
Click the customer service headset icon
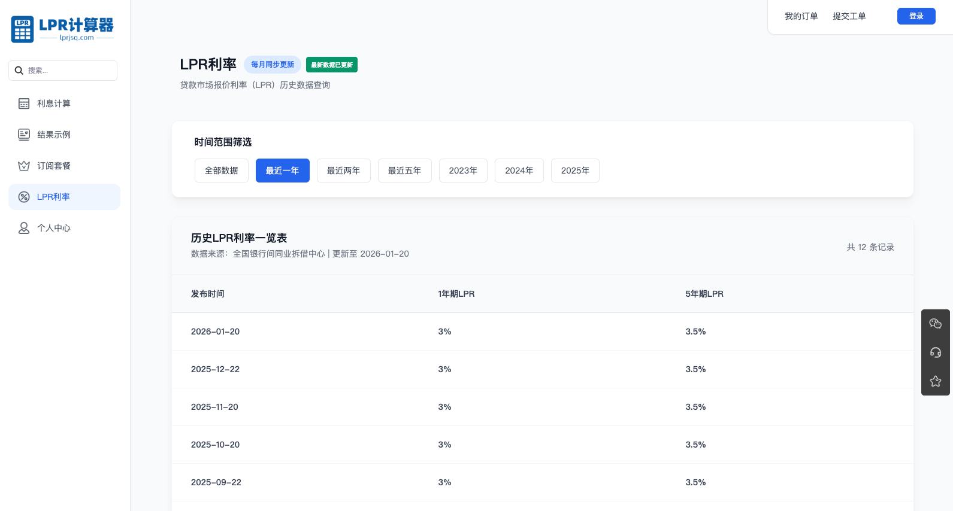(x=935, y=352)
